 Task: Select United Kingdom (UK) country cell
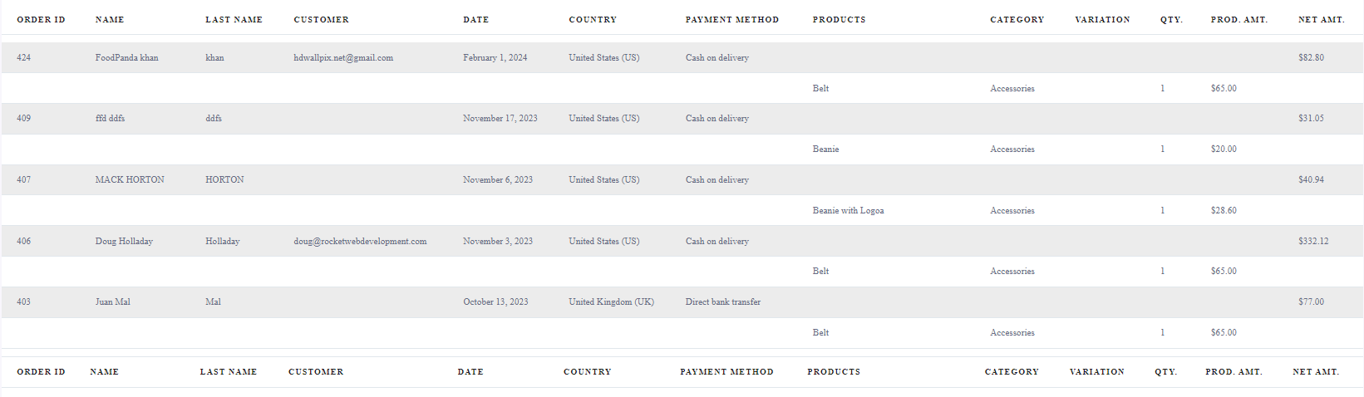tap(611, 301)
